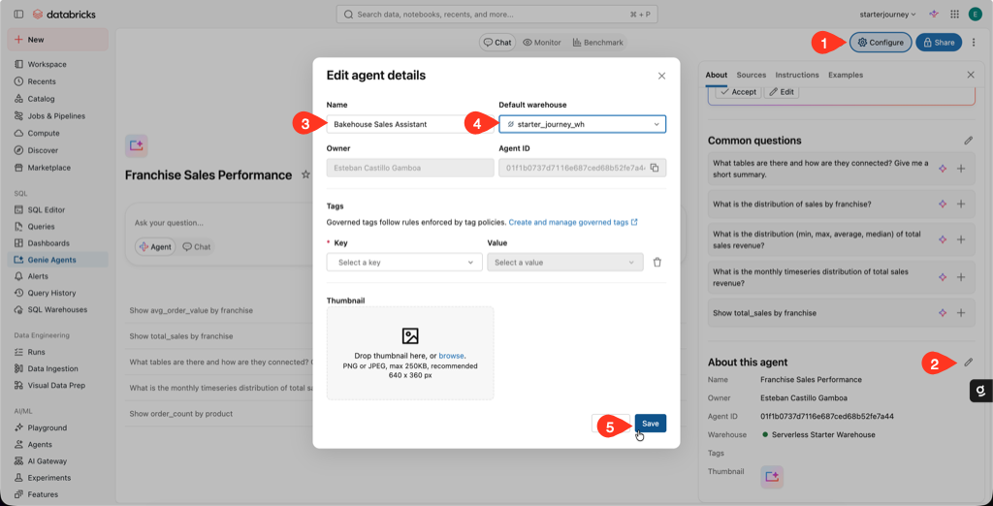Add 'What is the distribution of sales by franchise?' question
Image resolution: width=993 pixels, height=506 pixels.
[961, 204]
